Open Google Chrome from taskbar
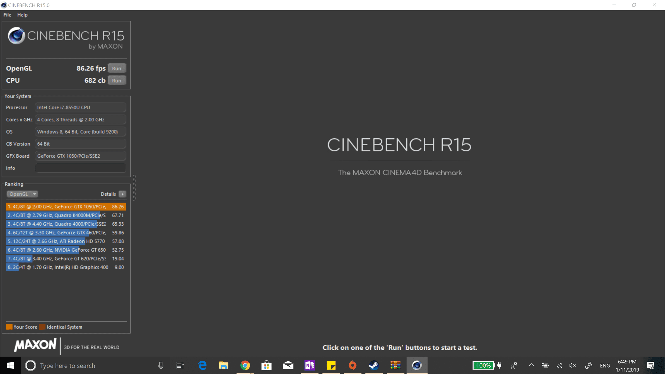The image size is (665, 374). (x=245, y=365)
